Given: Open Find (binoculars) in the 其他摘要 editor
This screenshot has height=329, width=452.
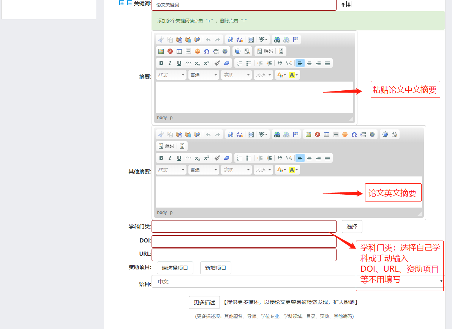Looking at the screenshot, I should coord(231,134).
